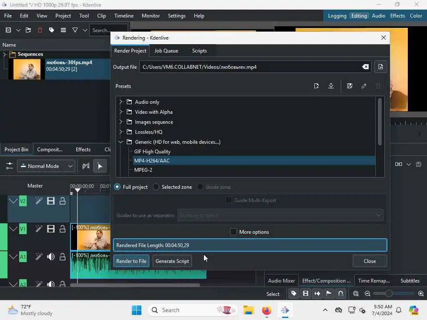This screenshot has height=320, width=427.
Task: Open timeline track settings icon
Action: coord(9,166)
